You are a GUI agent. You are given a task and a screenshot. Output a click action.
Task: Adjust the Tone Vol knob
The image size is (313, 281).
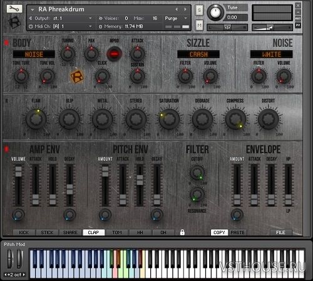click(48, 76)
